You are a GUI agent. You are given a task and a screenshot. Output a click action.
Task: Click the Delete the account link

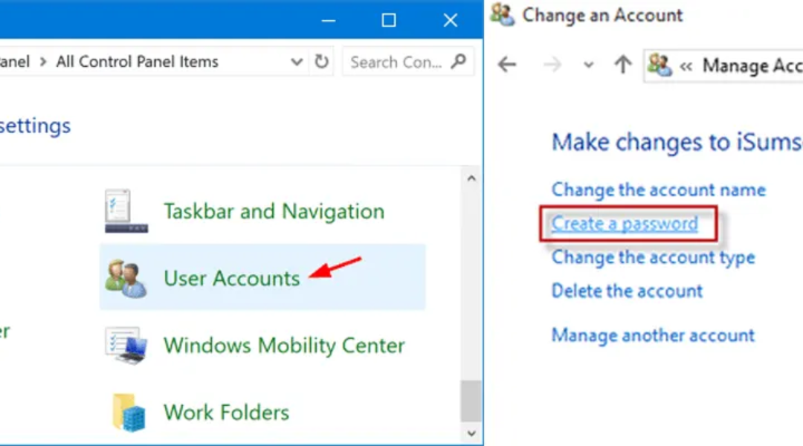point(627,291)
